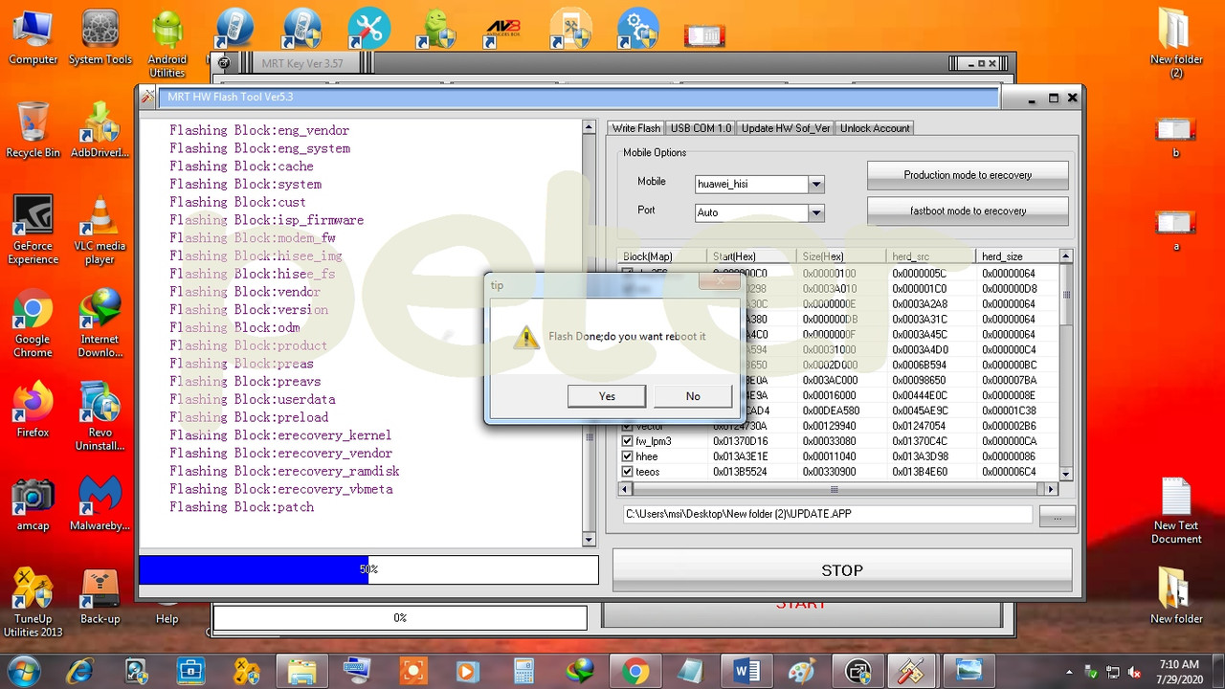Click the MRT Key 0% progress bar
The width and height of the screenshot is (1225, 689).
pos(400,618)
